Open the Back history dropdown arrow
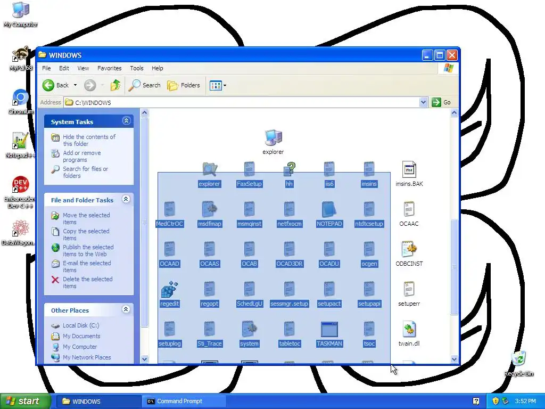The width and height of the screenshot is (545, 409). [75, 85]
